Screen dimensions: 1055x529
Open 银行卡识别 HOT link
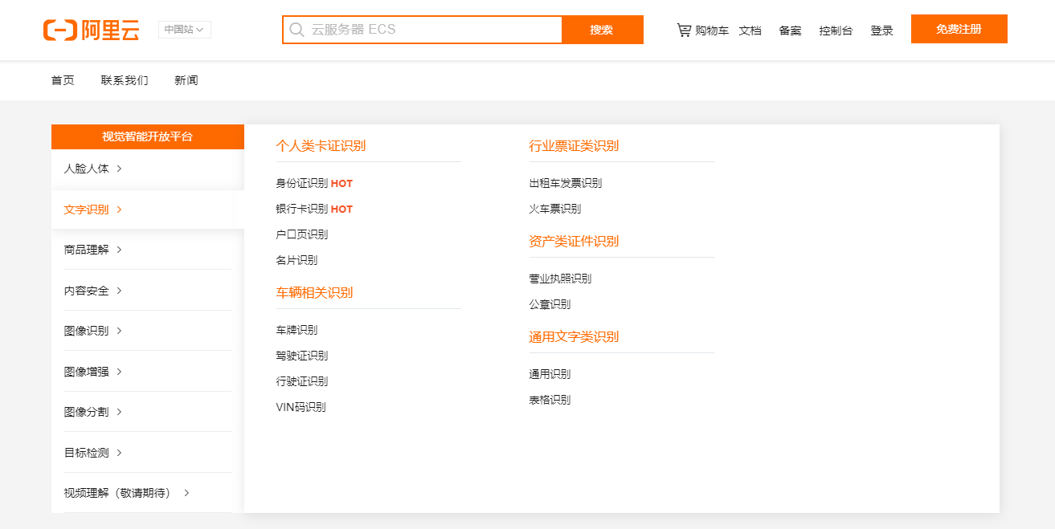click(x=314, y=209)
